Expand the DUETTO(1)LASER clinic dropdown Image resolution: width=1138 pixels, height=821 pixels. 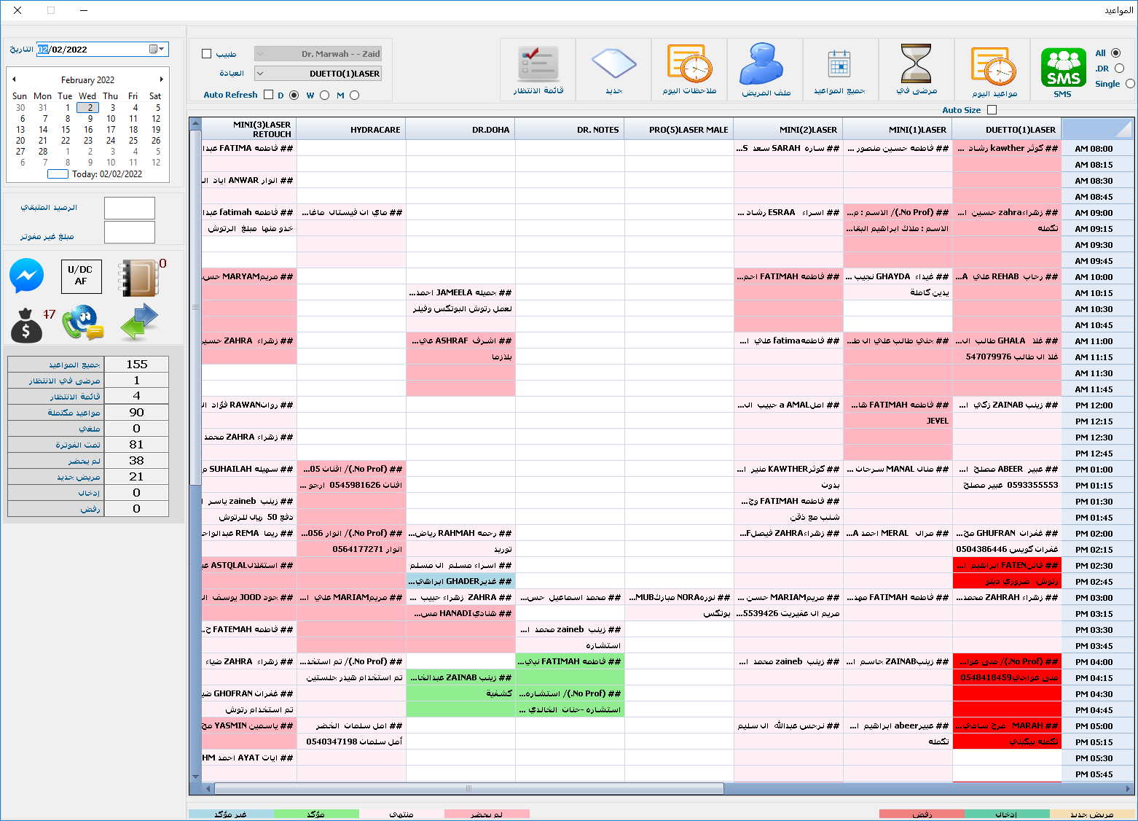click(260, 74)
